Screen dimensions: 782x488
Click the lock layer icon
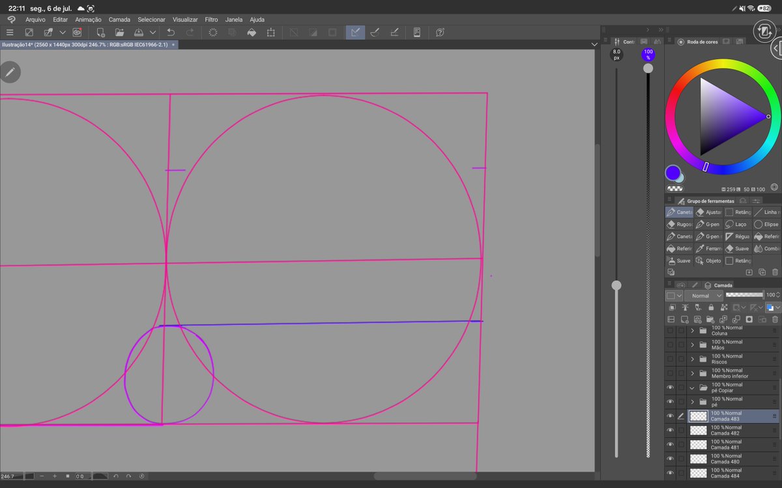point(711,307)
